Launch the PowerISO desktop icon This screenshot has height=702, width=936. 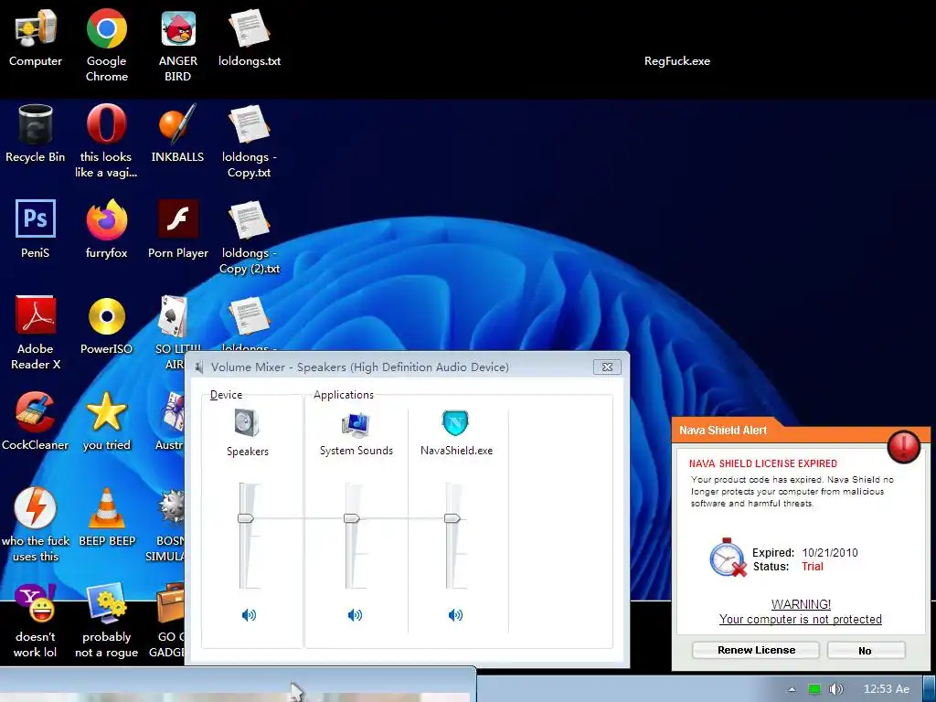click(x=106, y=315)
